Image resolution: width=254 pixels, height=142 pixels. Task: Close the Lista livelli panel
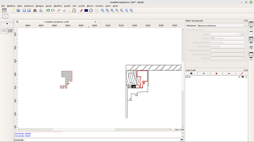pos(247,70)
